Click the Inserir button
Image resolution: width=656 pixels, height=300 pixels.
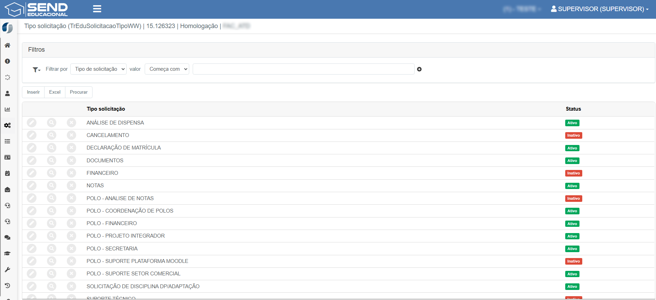click(33, 92)
